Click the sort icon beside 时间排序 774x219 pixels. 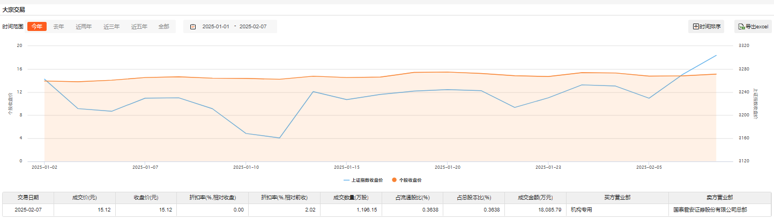click(696, 27)
